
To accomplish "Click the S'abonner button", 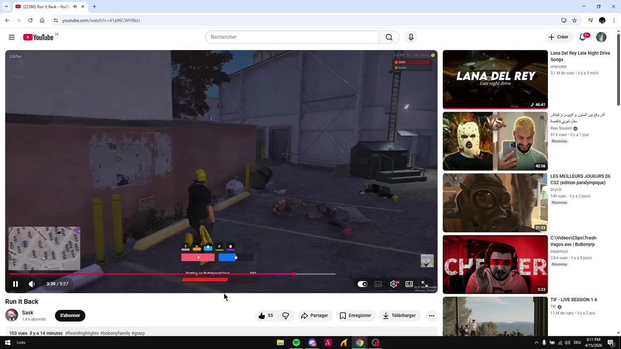I will point(70,316).
